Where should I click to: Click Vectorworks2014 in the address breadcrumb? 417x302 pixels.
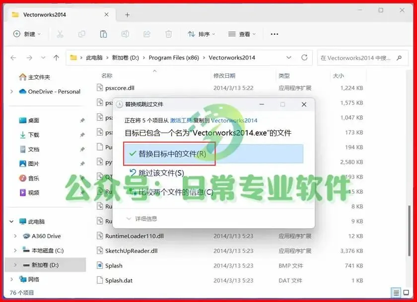pos(232,57)
